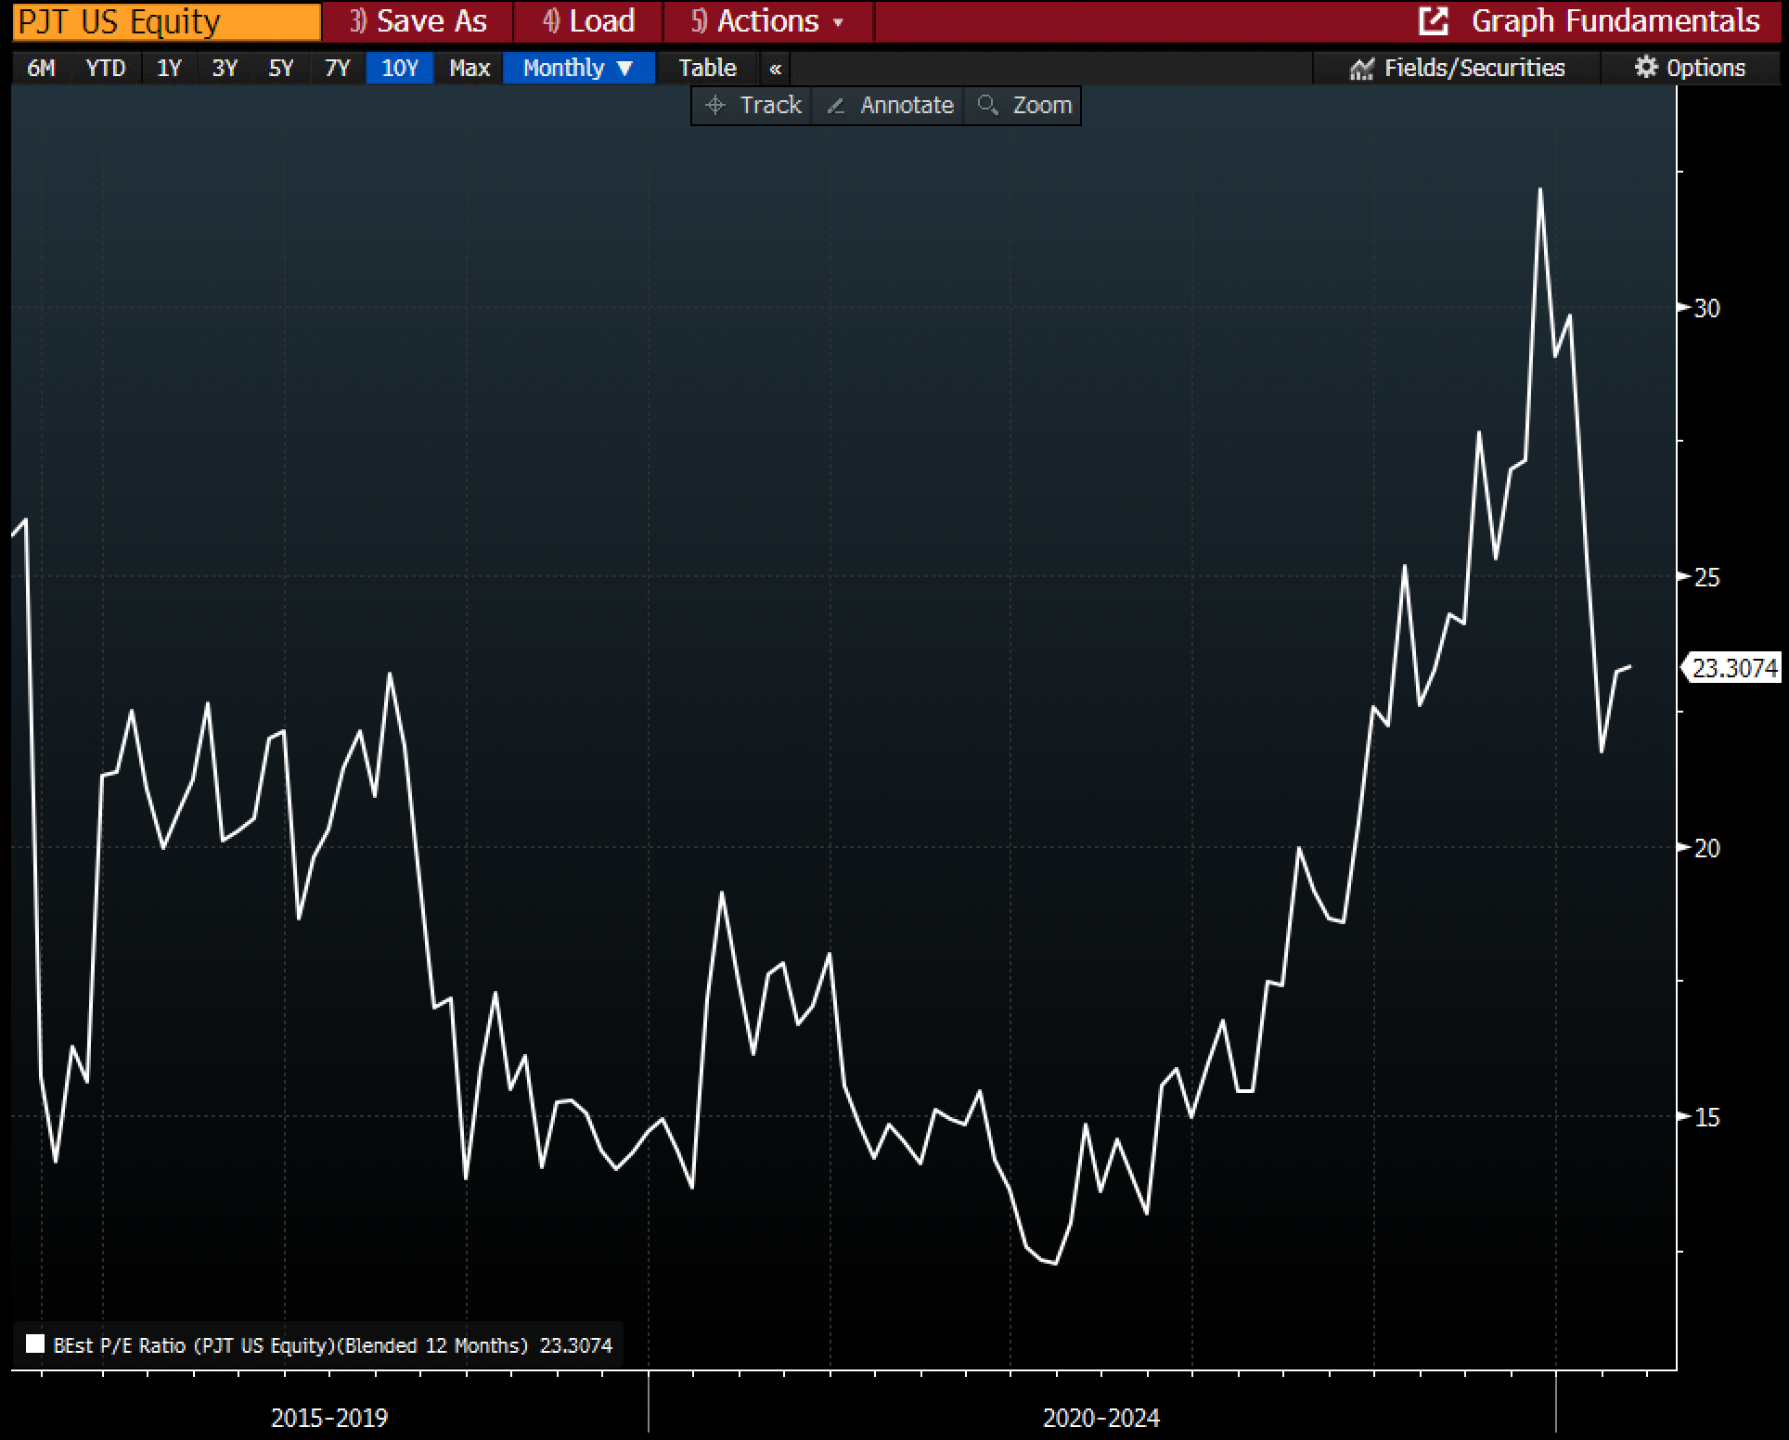Click the PJT US Equity security field
This screenshot has height=1440, width=1789.
(166, 21)
